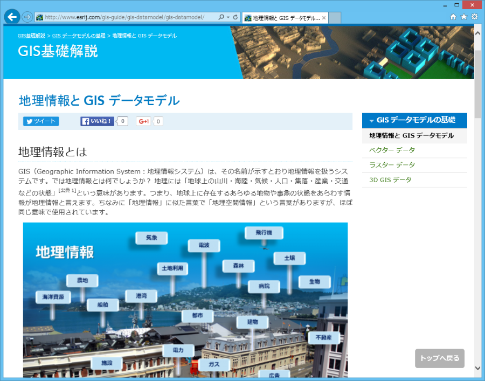
Task: Open Favorites star icon
Action: tap(463, 17)
